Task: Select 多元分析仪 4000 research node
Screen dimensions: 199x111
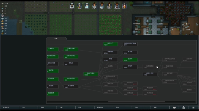Action: [150, 74]
